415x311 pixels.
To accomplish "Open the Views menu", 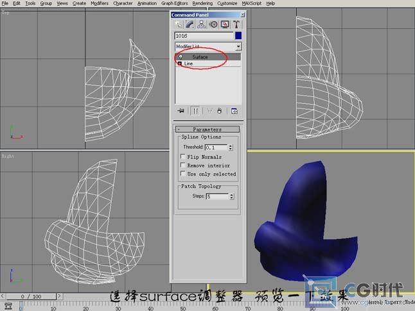I will (x=62, y=3).
